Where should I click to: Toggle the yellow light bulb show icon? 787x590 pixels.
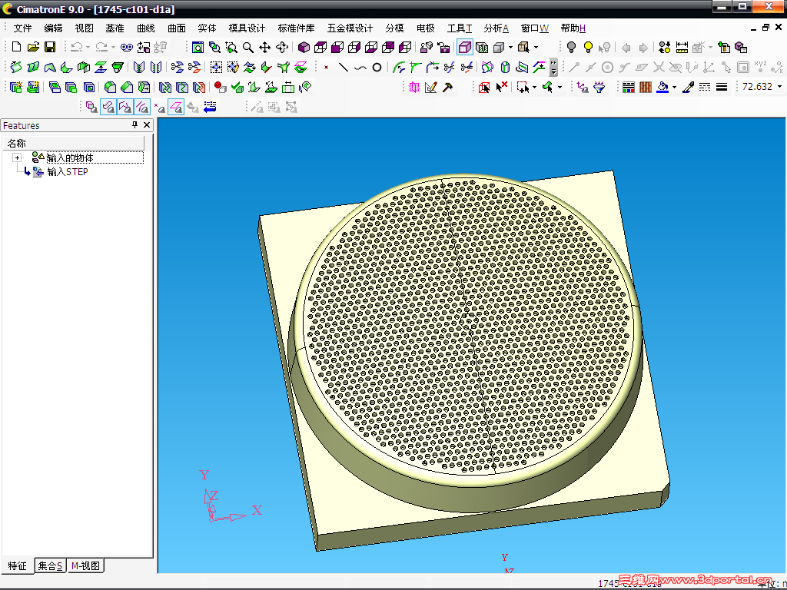pos(588,47)
